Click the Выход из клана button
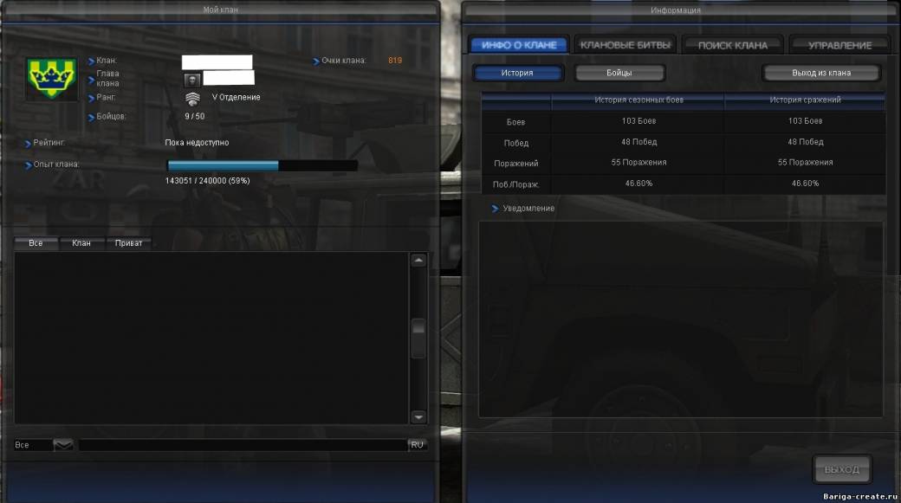Image resolution: width=901 pixels, height=503 pixels. [821, 73]
